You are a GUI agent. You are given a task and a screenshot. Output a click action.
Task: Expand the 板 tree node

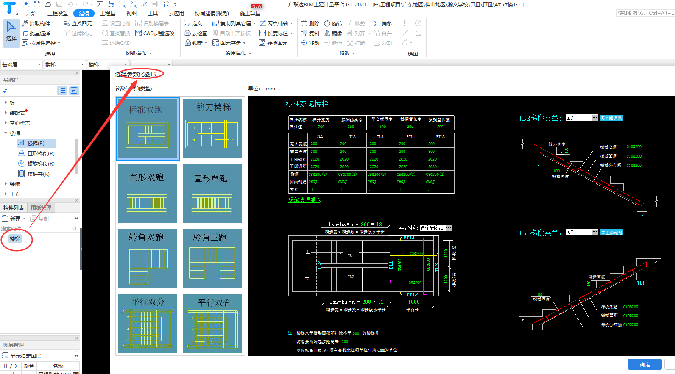pos(6,103)
